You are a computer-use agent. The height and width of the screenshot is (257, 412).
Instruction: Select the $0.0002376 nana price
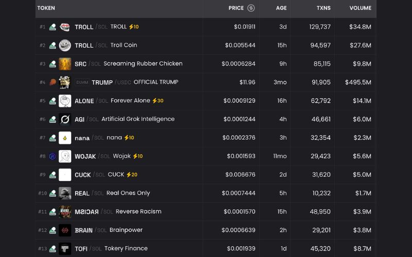(239, 138)
